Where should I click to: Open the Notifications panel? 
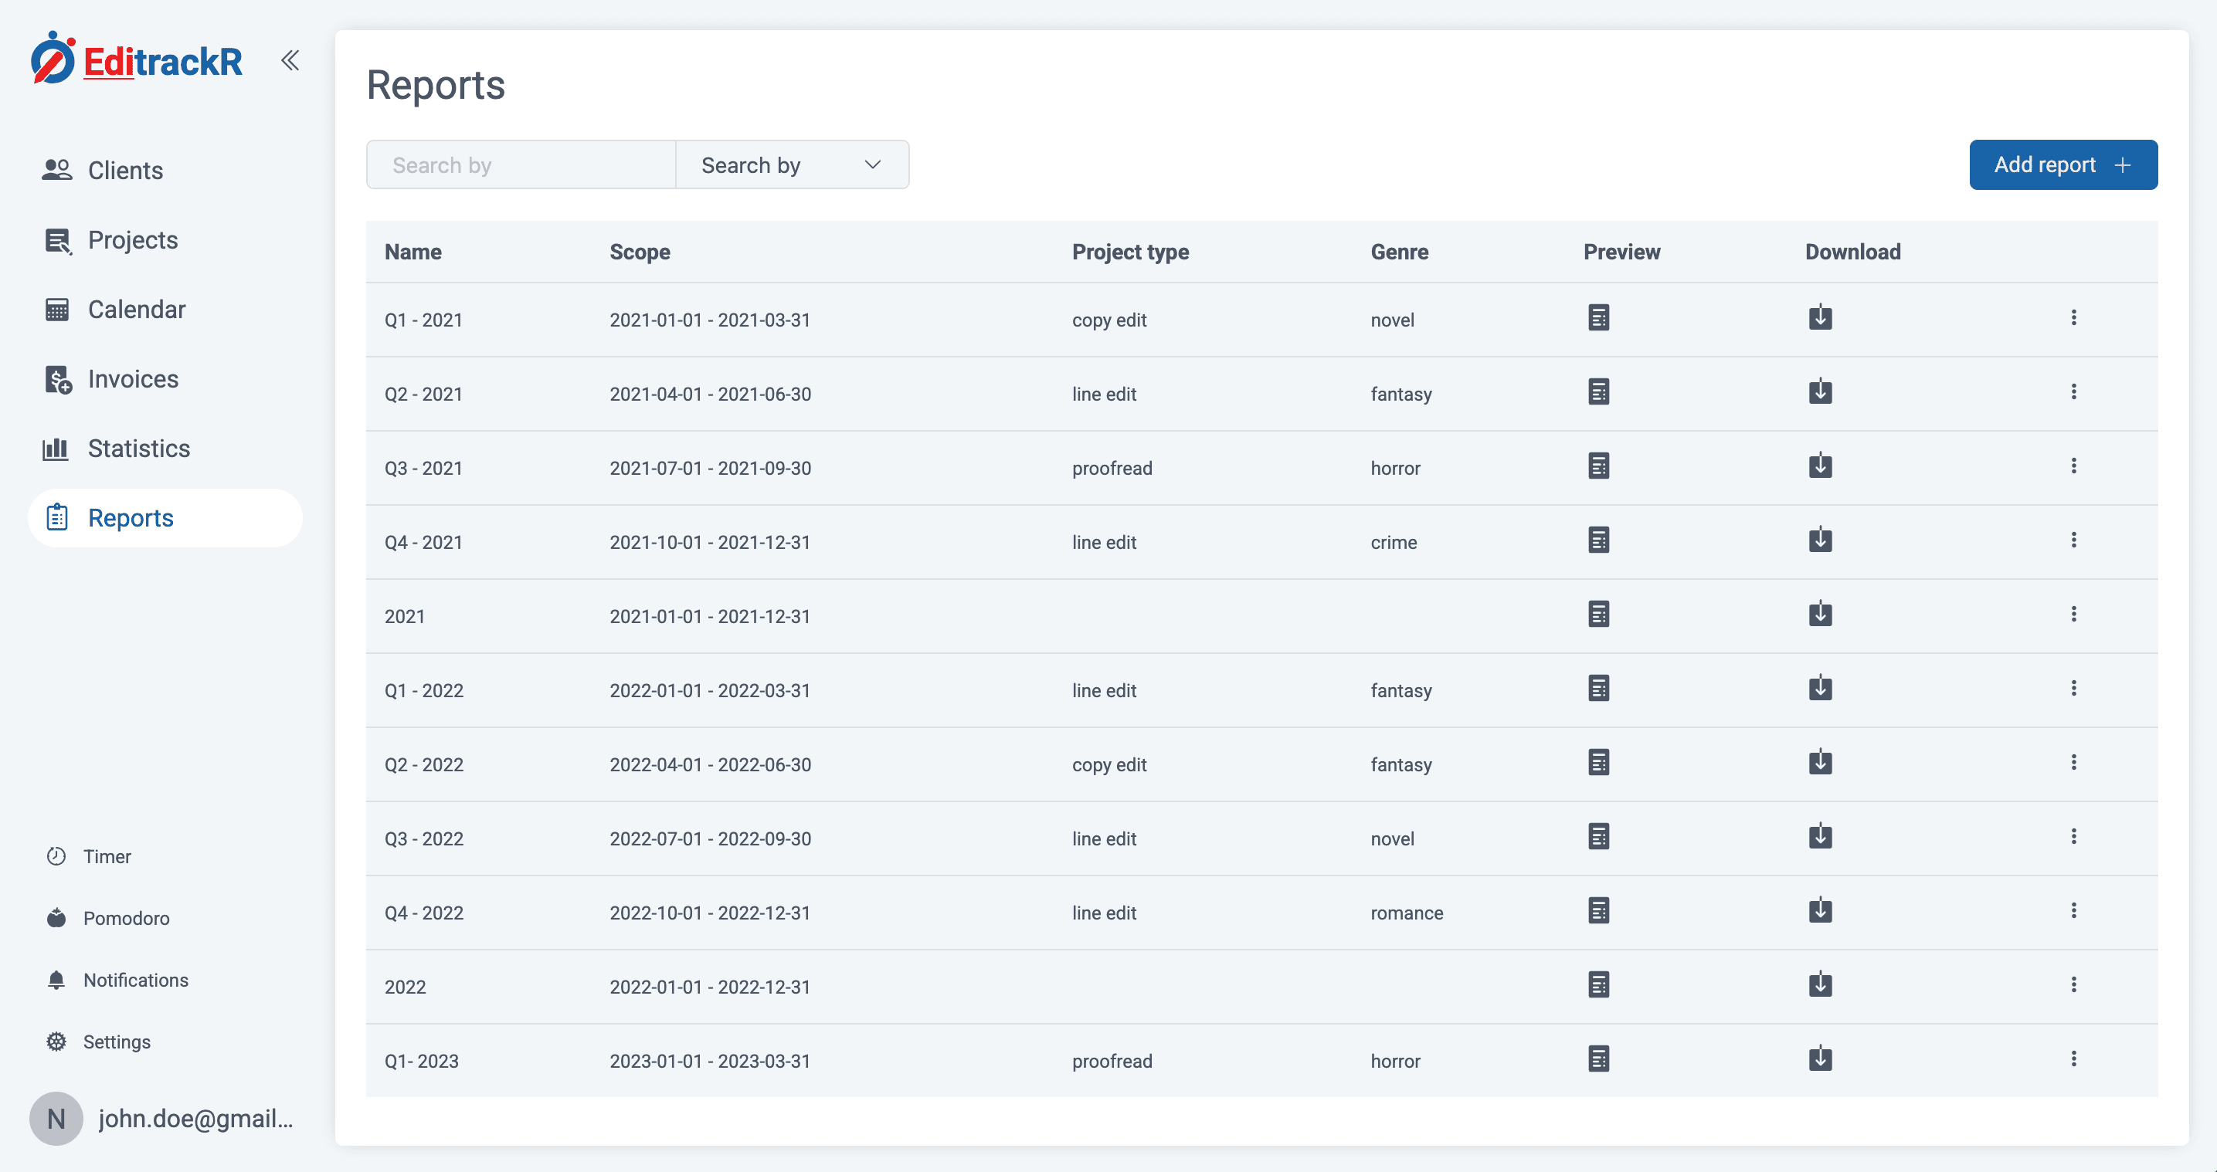click(x=57, y=979)
